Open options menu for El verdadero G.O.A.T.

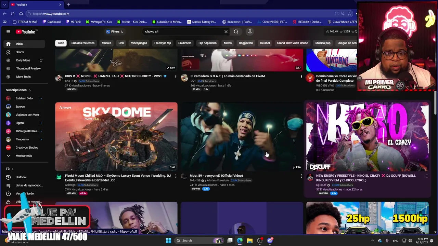(301, 77)
